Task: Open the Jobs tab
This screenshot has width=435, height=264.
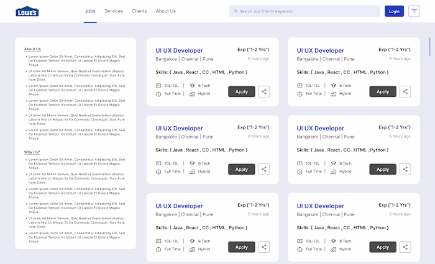Action: pyautogui.click(x=90, y=11)
